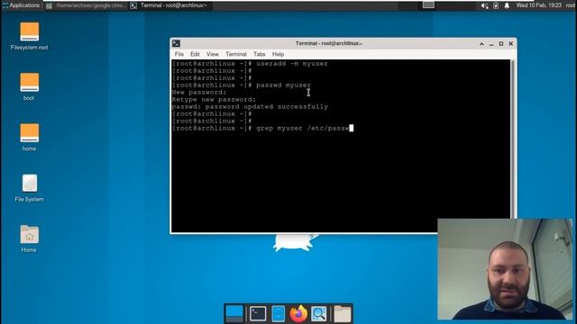This screenshot has width=577, height=324.
Task: Click the notification bell icon in the panel
Action: point(507,5)
